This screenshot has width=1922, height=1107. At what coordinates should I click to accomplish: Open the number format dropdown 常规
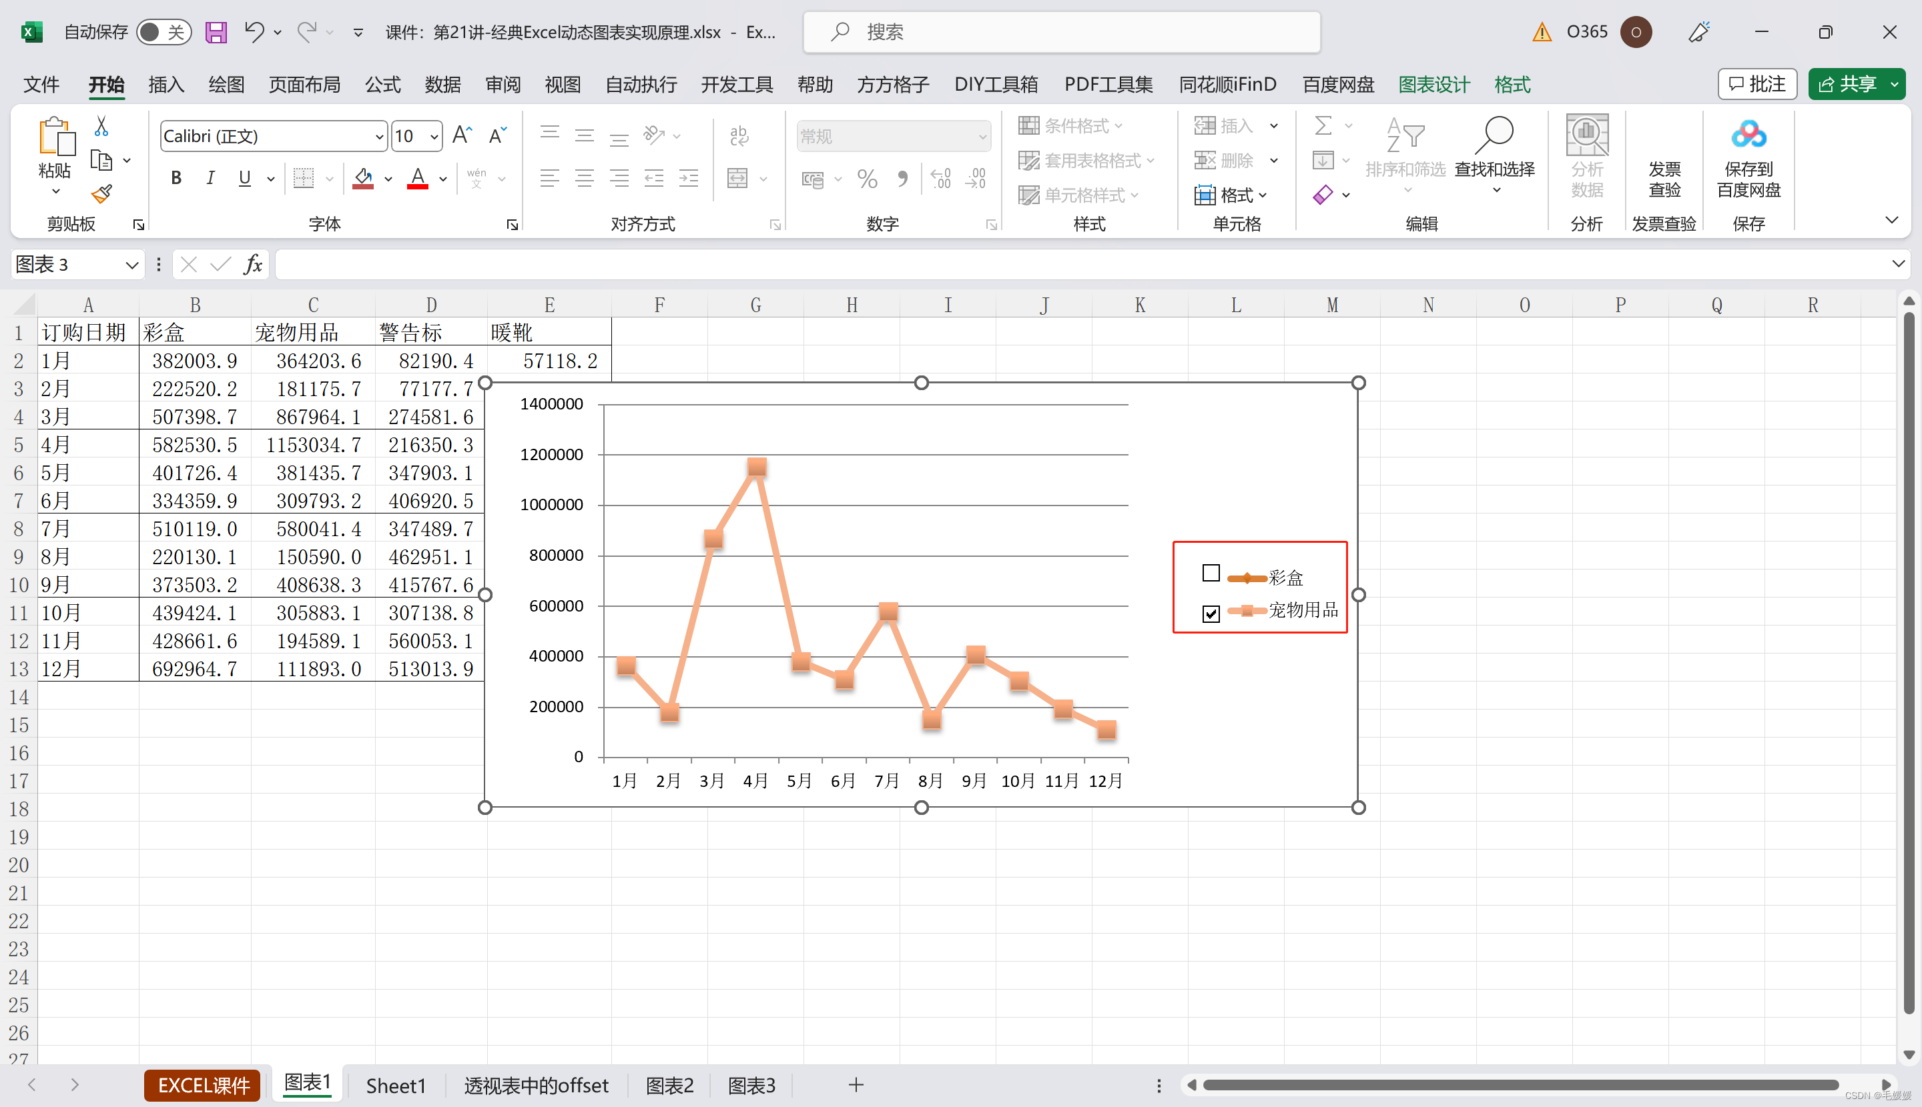tap(983, 137)
